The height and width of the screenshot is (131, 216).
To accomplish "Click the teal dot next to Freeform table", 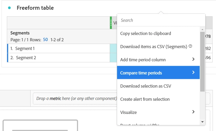I will [x=9, y=8].
